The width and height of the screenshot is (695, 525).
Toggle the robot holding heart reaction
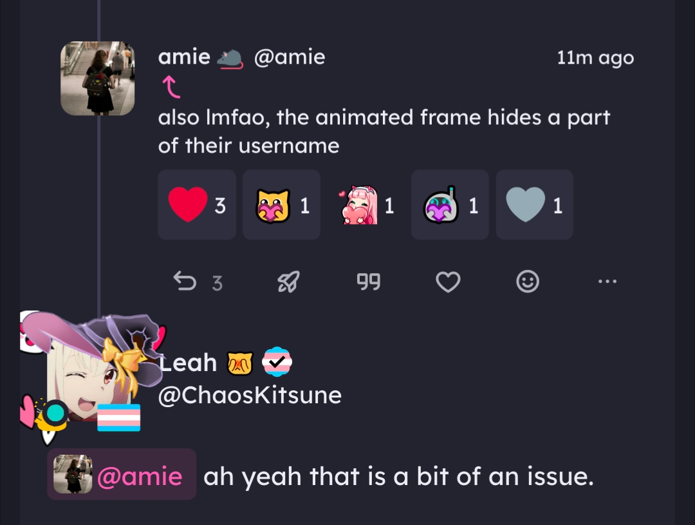[x=450, y=205]
